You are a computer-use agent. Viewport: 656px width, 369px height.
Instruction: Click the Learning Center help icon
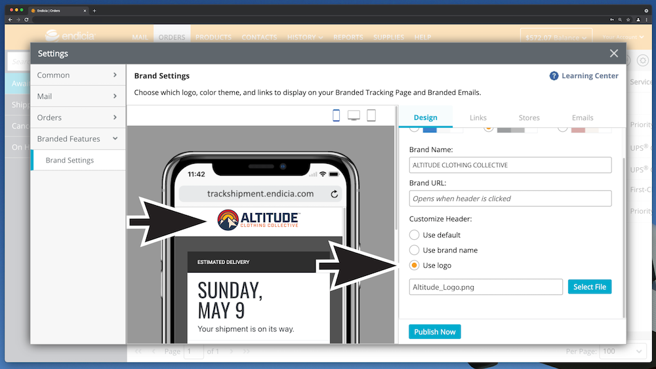pos(554,75)
